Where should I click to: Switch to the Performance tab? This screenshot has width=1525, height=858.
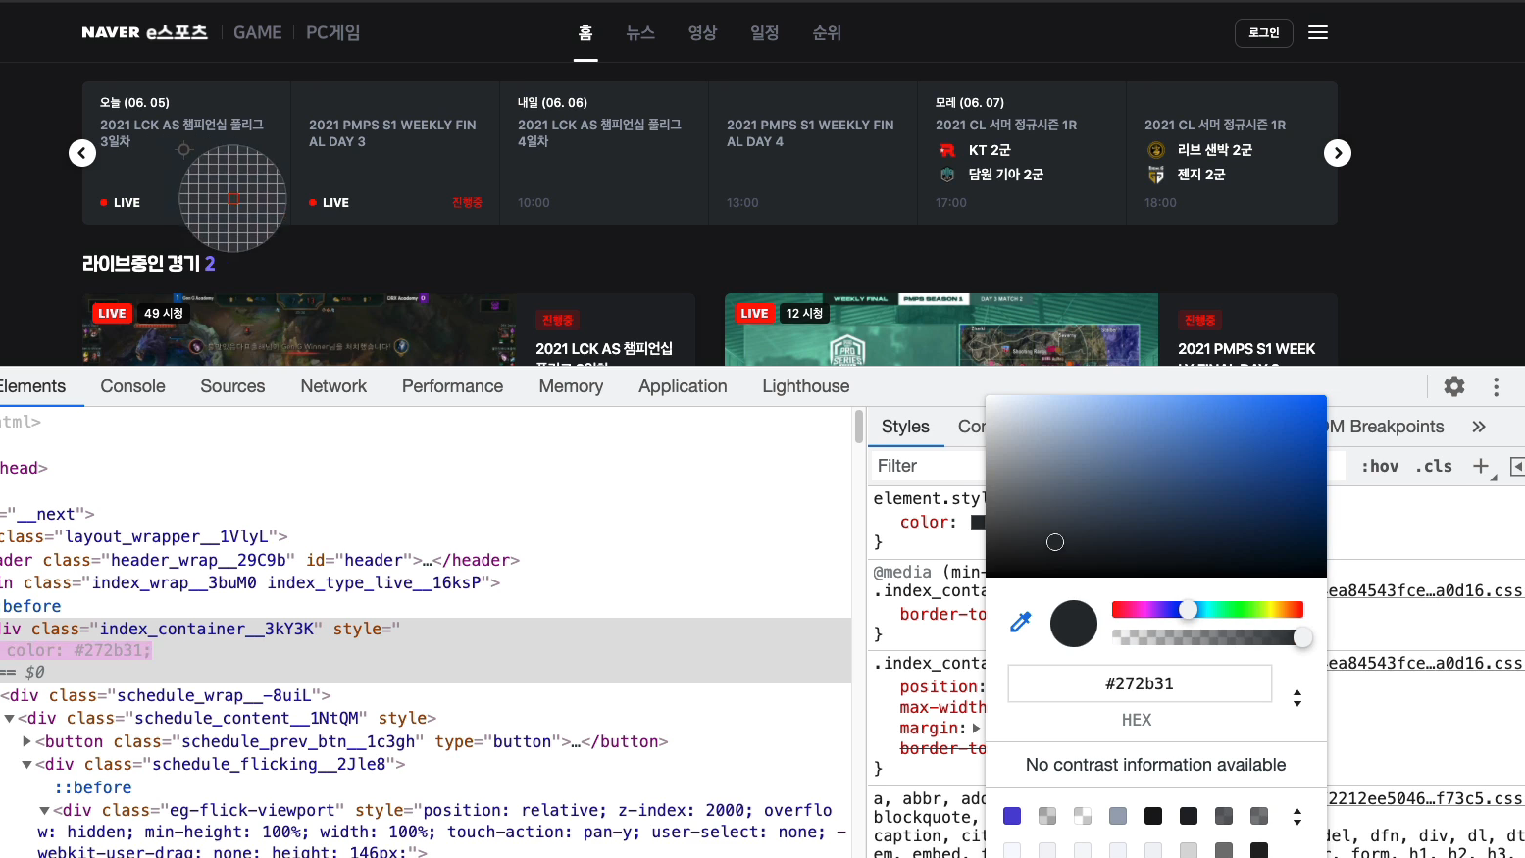coord(452,386)
